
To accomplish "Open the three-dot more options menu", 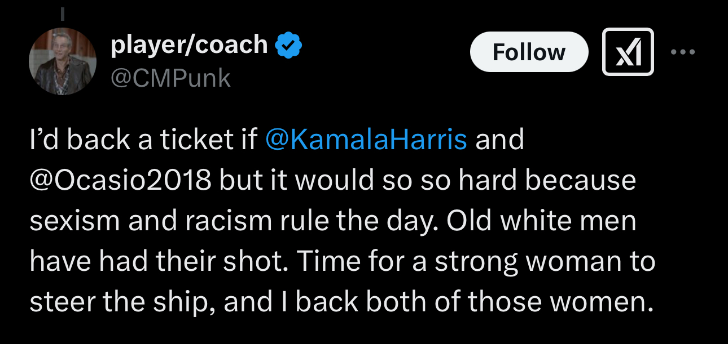I will pyautogui.click(x=683, y=52).
